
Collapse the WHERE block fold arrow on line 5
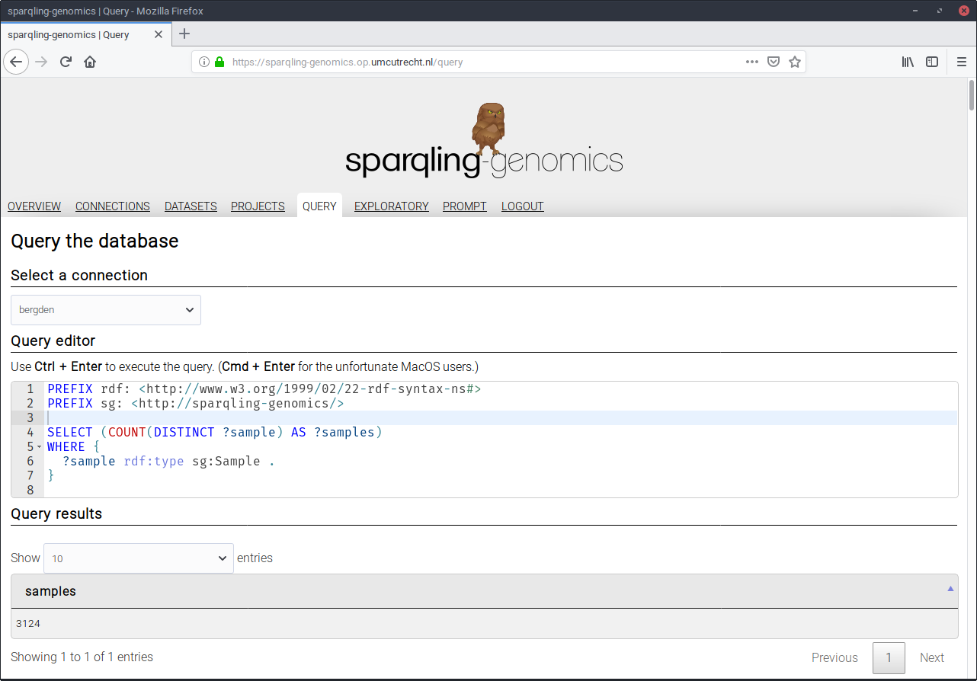coord(39,447)
